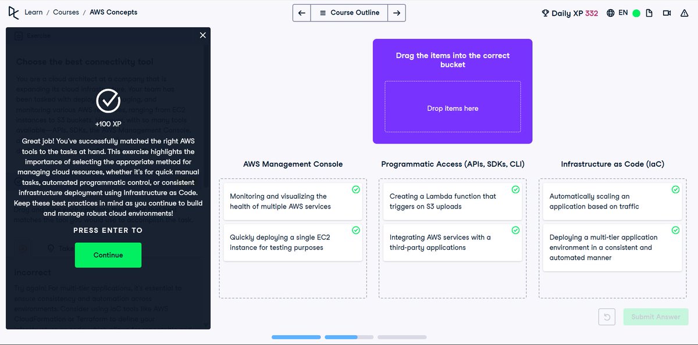Click green check on 'Automatically scaling' card
This screenshot has height=345, width=698.
(675, 189)
